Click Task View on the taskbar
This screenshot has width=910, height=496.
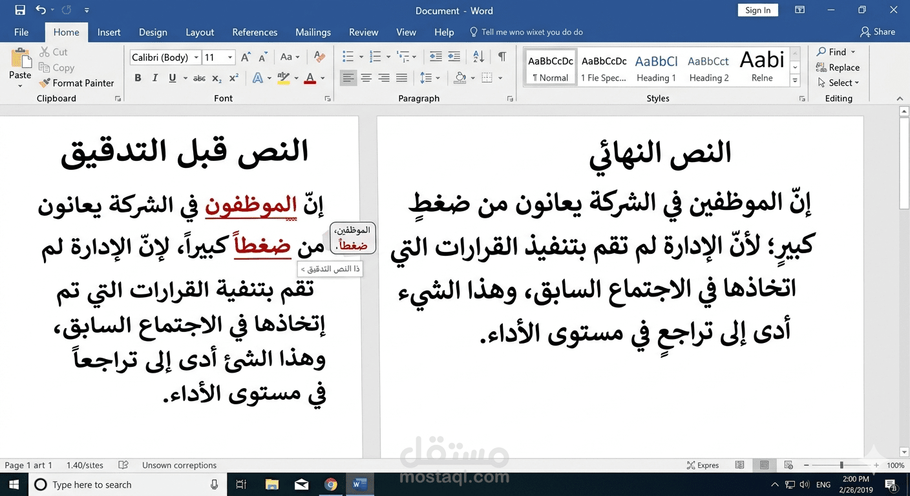[x=241, y=484]
